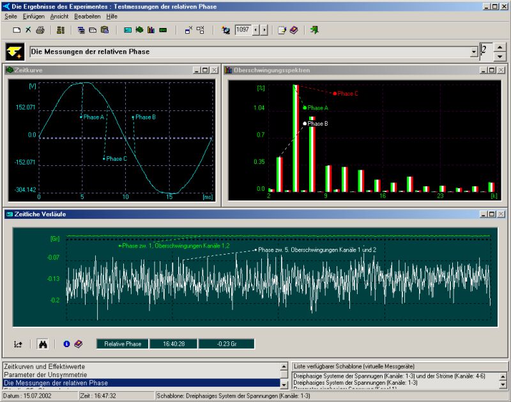Increase the page number with up arrow
Viewport: 511px width, 402px height.
pyautogui.click(x=500, y=47)
